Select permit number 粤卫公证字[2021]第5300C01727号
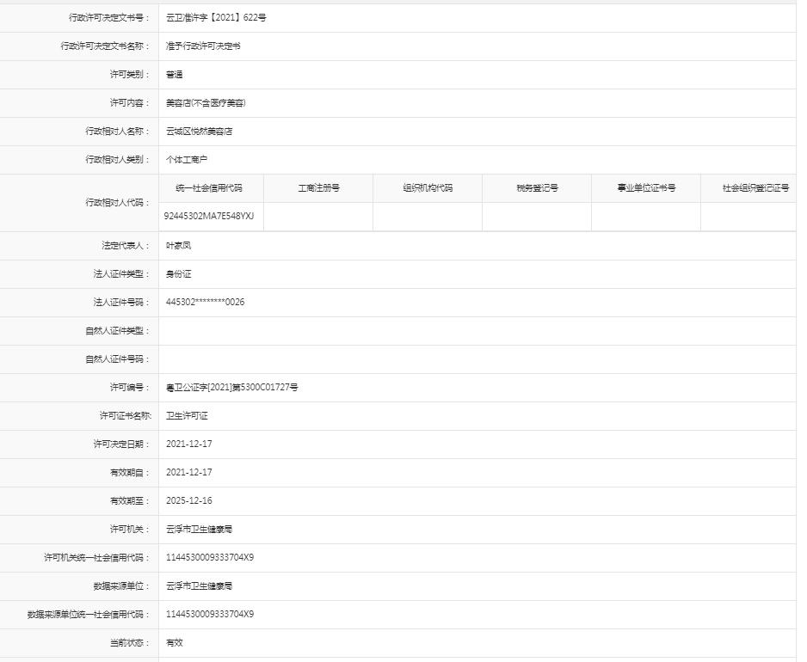The image size is (807, 662). click(231, 388)
